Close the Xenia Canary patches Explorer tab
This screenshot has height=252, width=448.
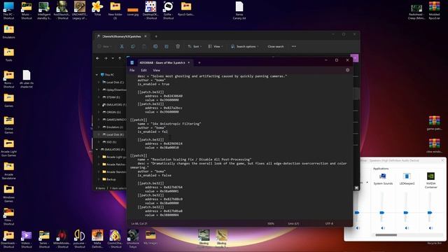[x=146, y=36]
